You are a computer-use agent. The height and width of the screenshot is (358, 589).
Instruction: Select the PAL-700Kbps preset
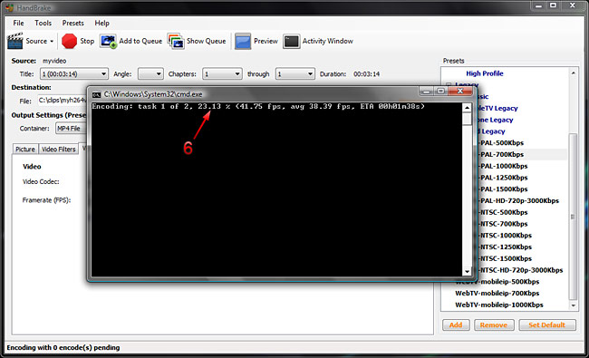[x=502, y=154]
